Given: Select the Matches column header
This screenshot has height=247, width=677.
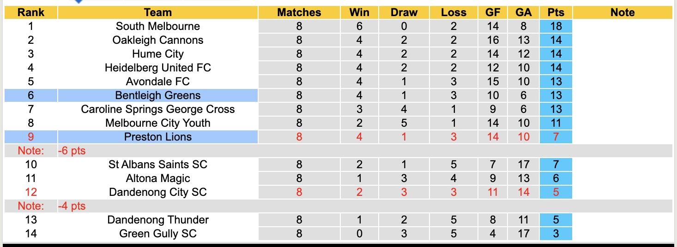Looking at the screenshot, I should pyautogui.click(x=299, y=12).
